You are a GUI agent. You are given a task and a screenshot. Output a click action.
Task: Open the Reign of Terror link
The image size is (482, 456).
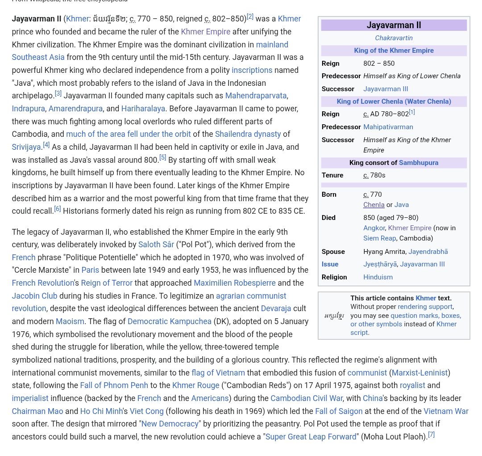coord(107,283)
